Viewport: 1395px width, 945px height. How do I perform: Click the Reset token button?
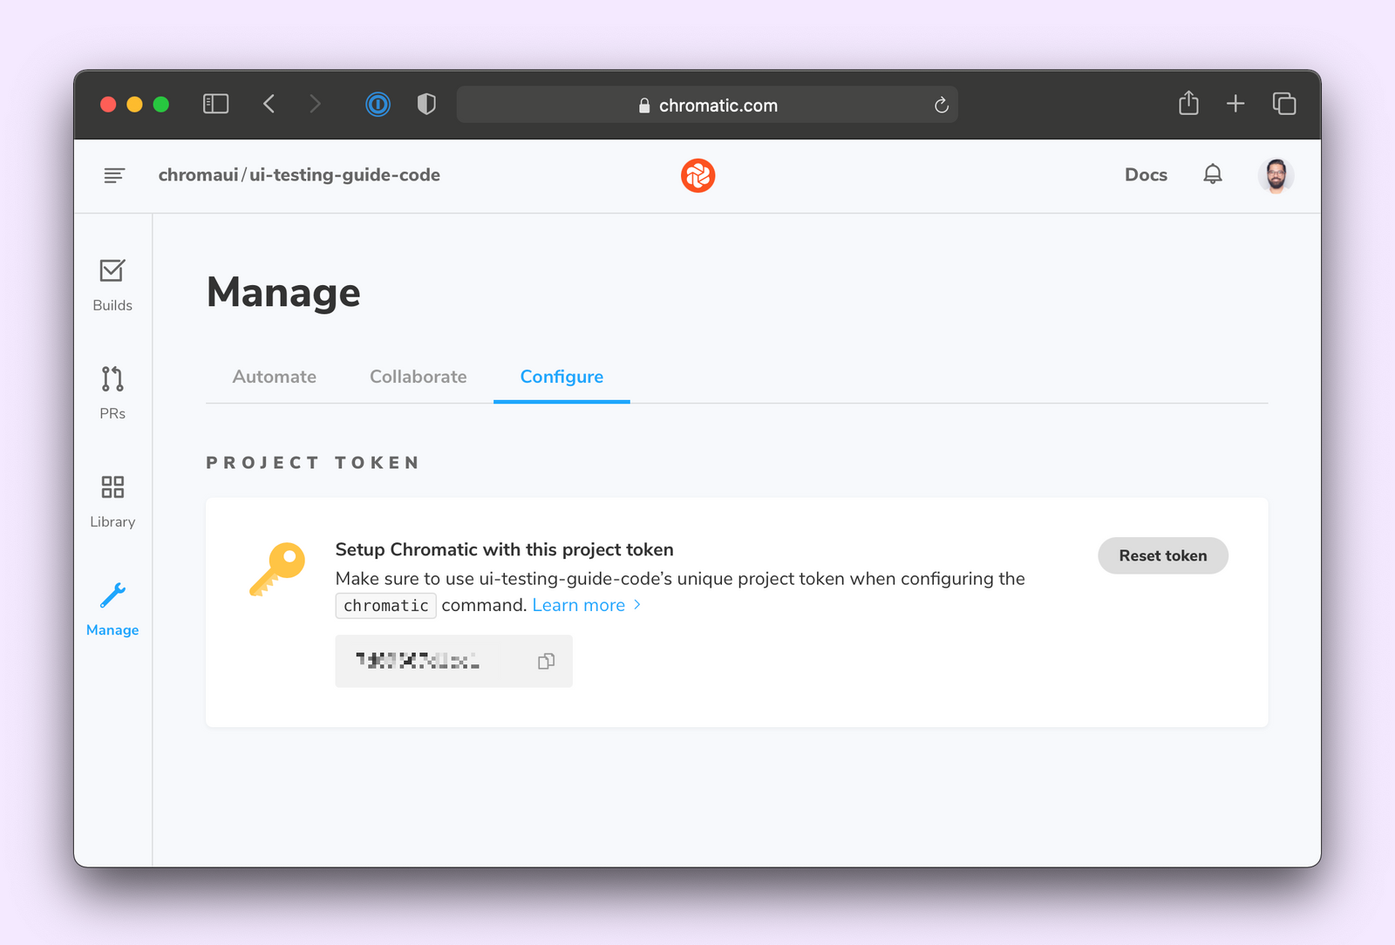1162,555
